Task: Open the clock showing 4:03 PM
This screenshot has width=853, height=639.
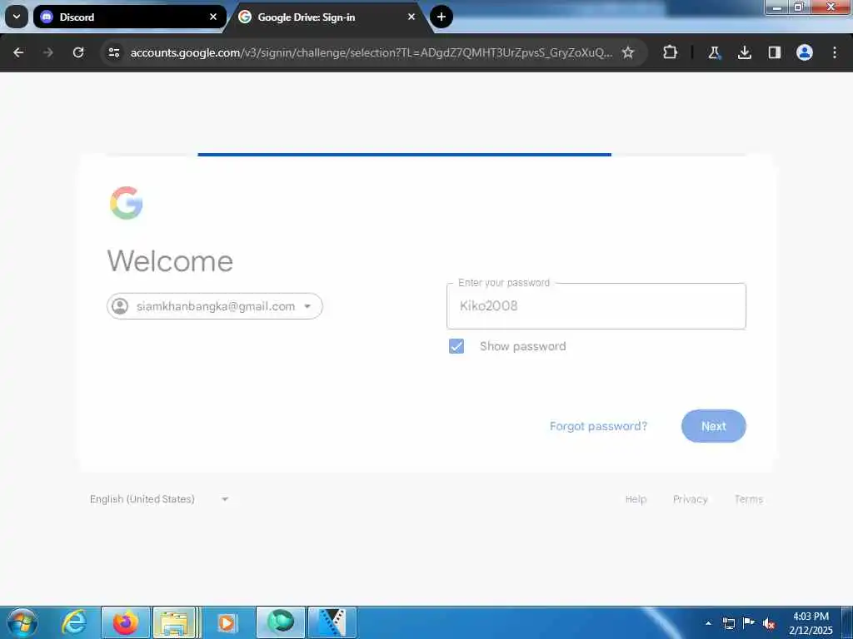Action: (x=811, y=623)
